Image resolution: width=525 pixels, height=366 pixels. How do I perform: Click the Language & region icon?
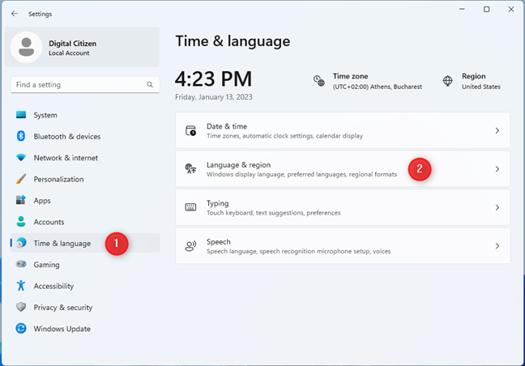(191, 169)
